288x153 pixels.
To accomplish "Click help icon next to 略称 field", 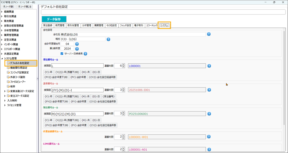I will [x=109, y=39].
